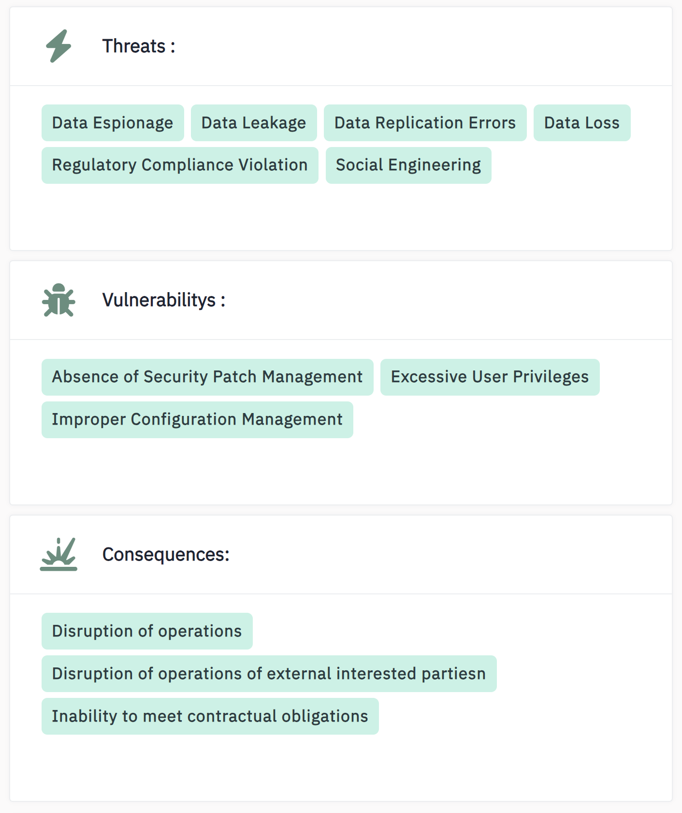
Task: Click the Threats section header
Action: pos(138,46)
